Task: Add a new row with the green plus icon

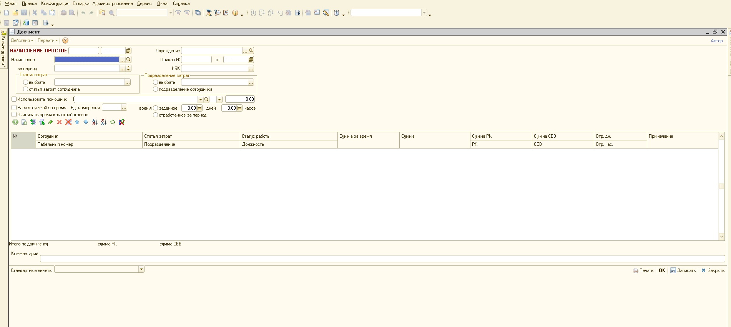Action: point(15,122)
